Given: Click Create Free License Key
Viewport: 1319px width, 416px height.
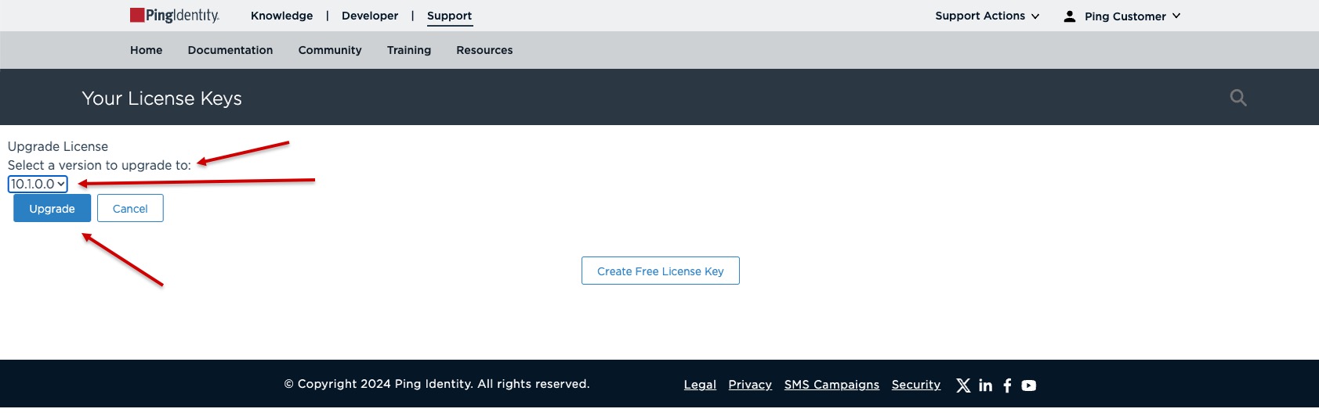Looking at the screenshot, I should (x=660, y=271).
